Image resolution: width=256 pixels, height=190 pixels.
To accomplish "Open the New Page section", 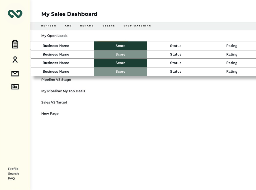I will 50,114.
